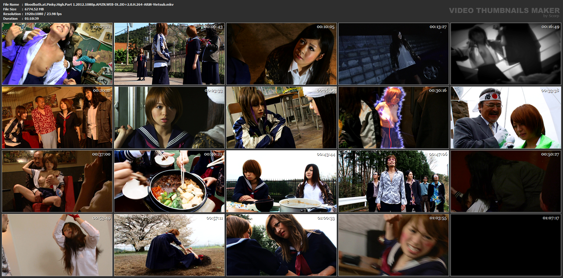
Task: Choose the dark wall frame at 00:13:27
Action: coord(394,54)
